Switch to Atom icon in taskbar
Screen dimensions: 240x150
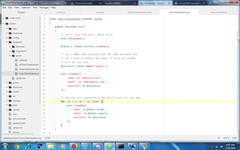point(109,146)
